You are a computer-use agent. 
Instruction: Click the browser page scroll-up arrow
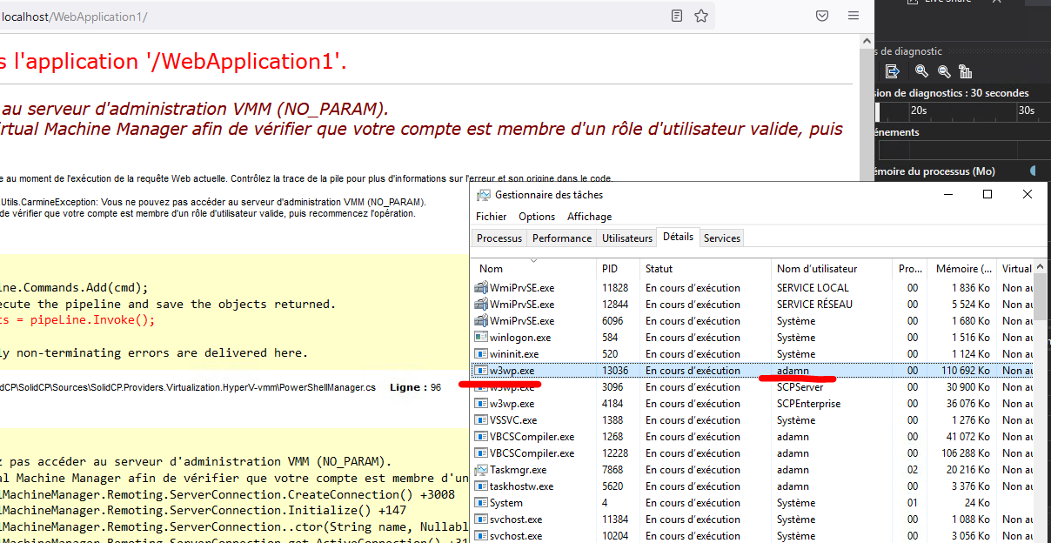[x=867, y=42]
